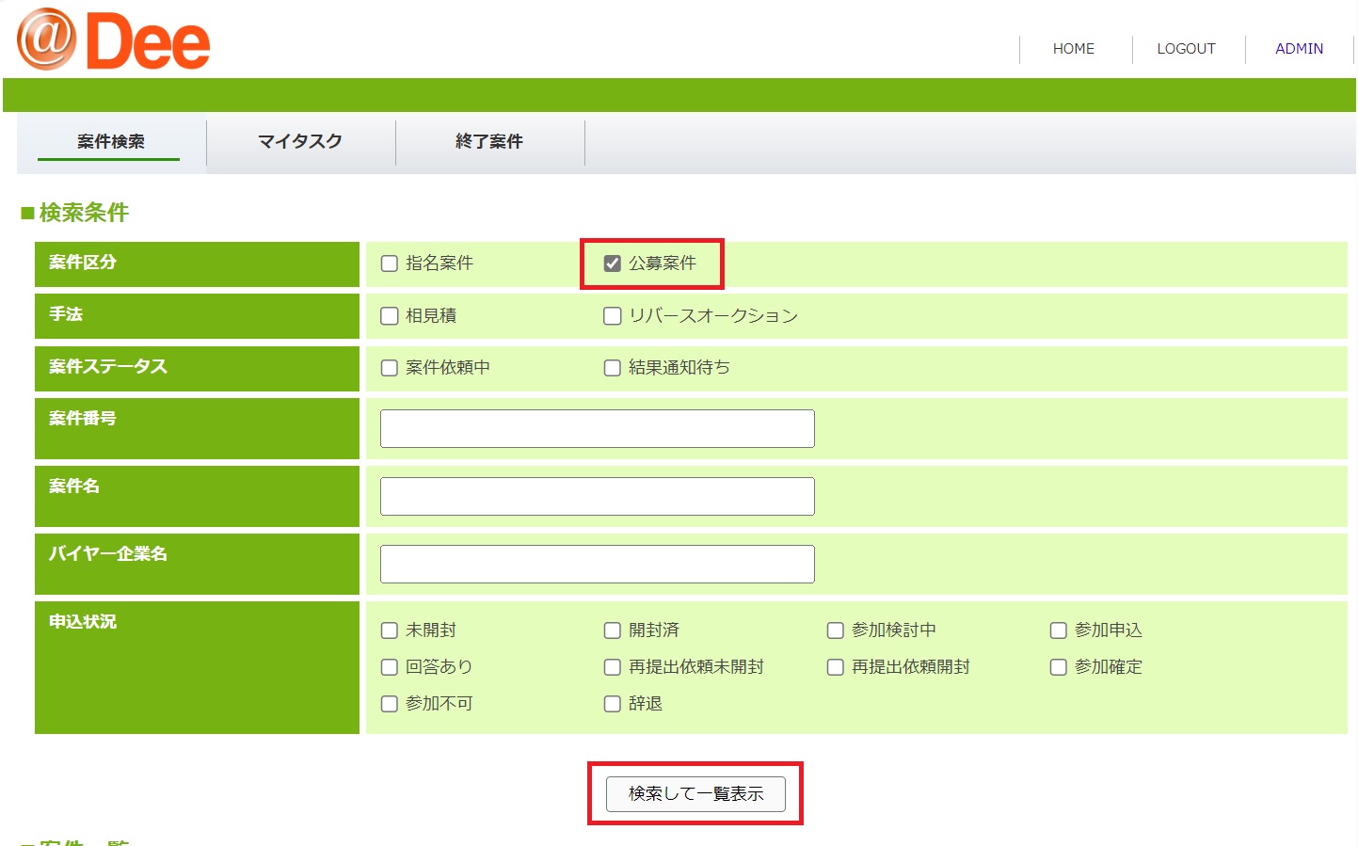Check the 参加不可 checkbox
Image resolution: width=1358 pixels, height=846 pixels.
click(x=389, y=704)
